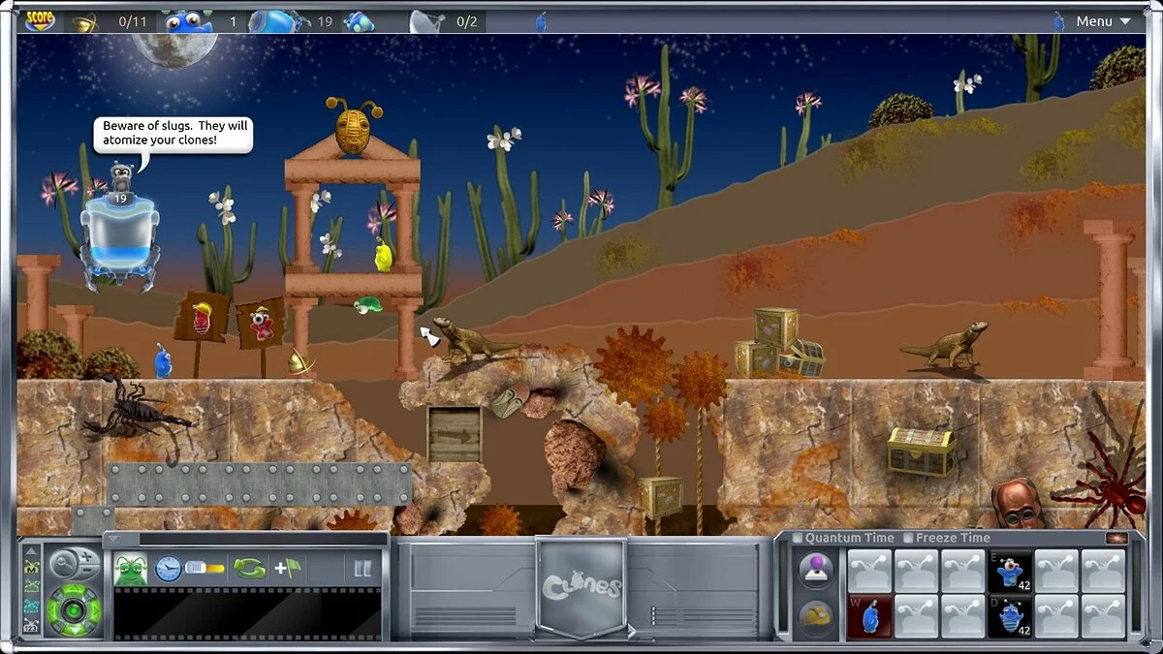Enable the Freeze Time checkbox
Image resolution: width=1163 pixels, height=654 pixels.
(908, 538)
